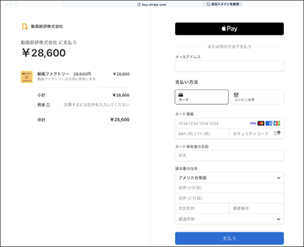
Task: Select the コンビニ決済 payment method
Action: 257,97
